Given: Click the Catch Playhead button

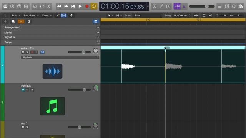Looking at the screenshot, I should pyautogui.click(x=71, y=15).
